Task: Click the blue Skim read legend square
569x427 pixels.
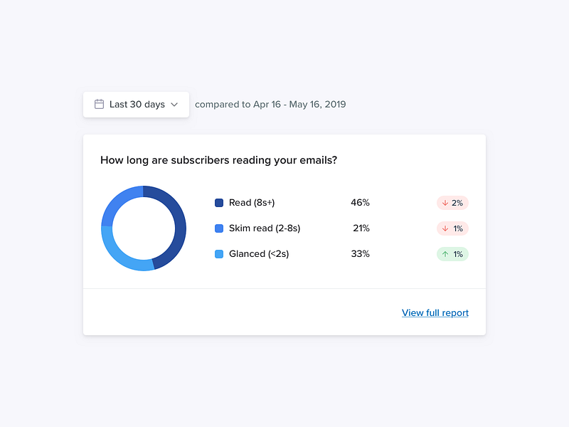Action: tap(218, 228)
